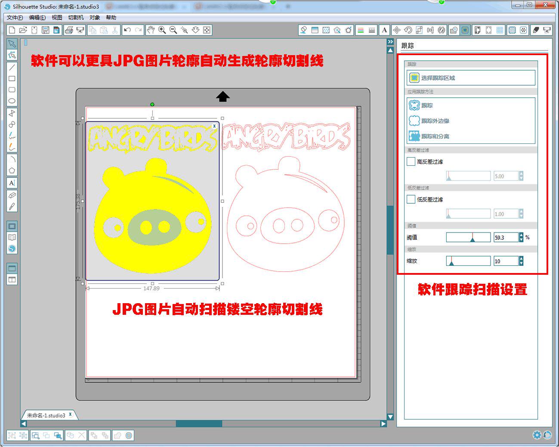The image size is (559, 447).
Task: Pick the Smooth Freehand tool
Action: click(12, 146)
